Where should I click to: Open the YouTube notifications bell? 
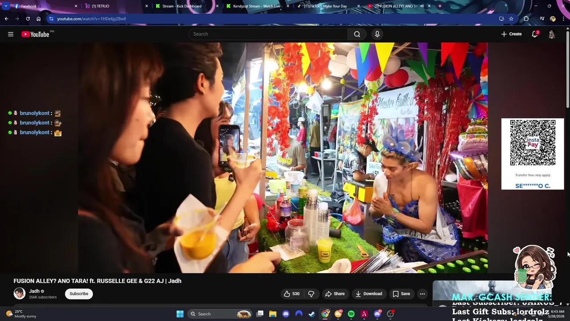(x=535, y=34)
